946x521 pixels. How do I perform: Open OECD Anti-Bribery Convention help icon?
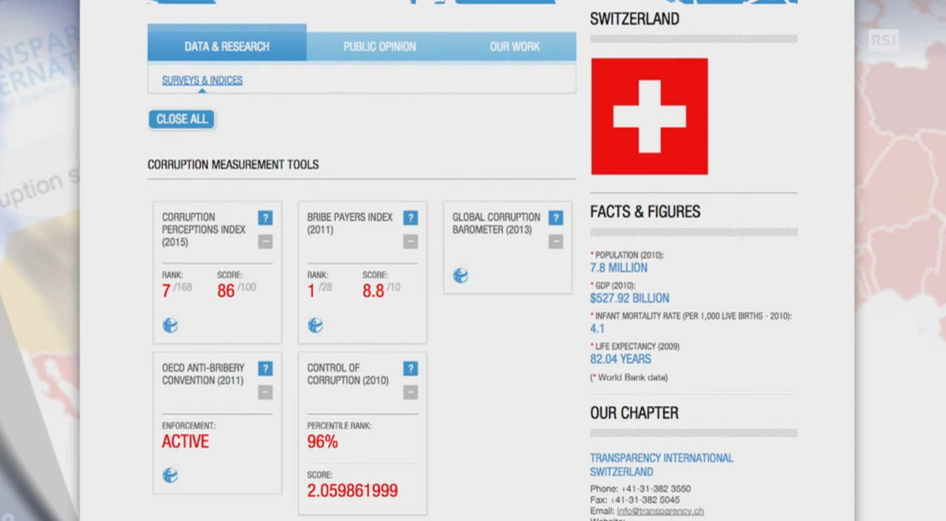pos(265,368)
